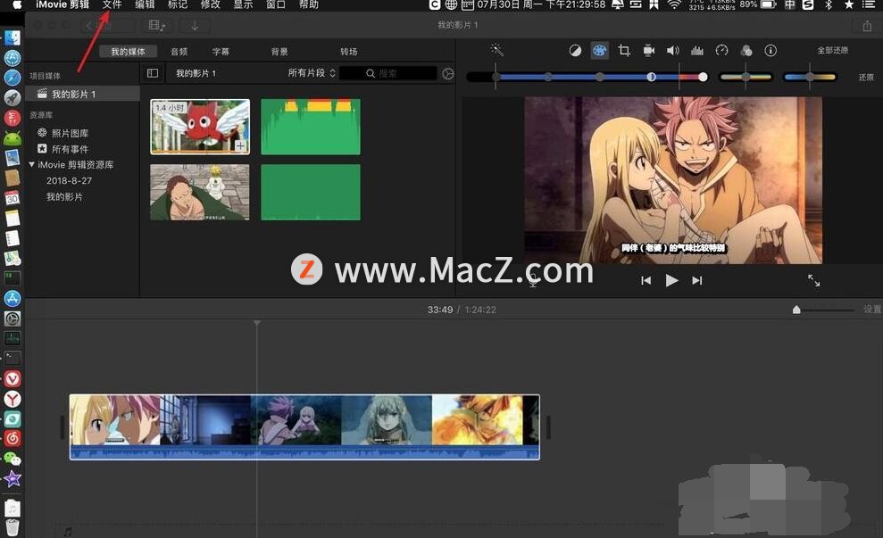Open the notification center list icon
Viewport: 883px width, 538px height.
point(869,4)
